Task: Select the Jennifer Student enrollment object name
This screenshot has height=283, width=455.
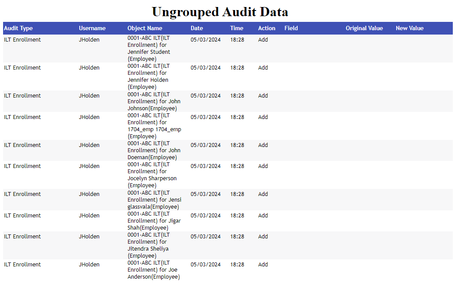Action: (149, 49)
